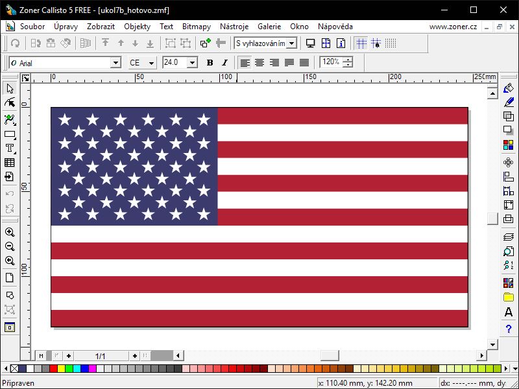The height and width of the screenshot is (389, 519).
Task: Open the four-color squares palette icon
Action: pos(509,145)
